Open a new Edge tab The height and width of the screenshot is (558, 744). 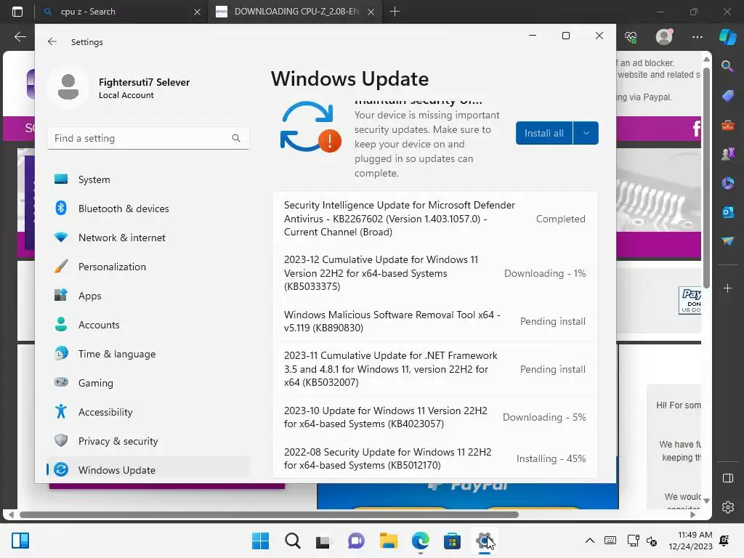coord(395,12)
